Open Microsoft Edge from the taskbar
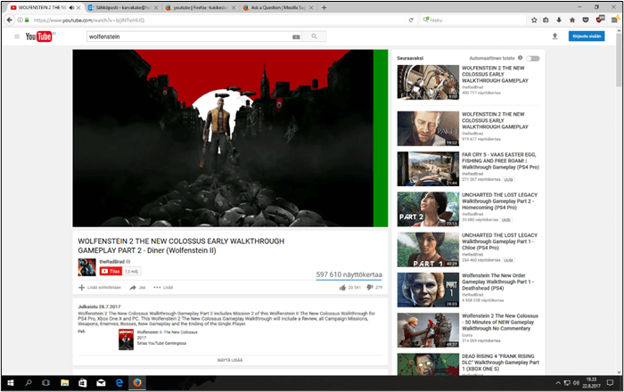This screenshot has height=392, width=624. (x=119, y=383)
